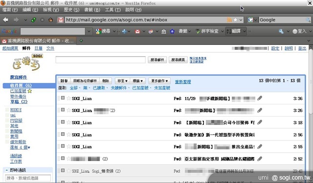Click the Google toolbar blue plus icon

pos(124,31)
